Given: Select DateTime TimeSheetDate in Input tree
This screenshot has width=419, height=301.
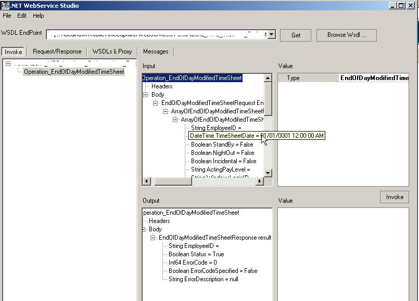Looking at the screenshot, I should (257, 136).
